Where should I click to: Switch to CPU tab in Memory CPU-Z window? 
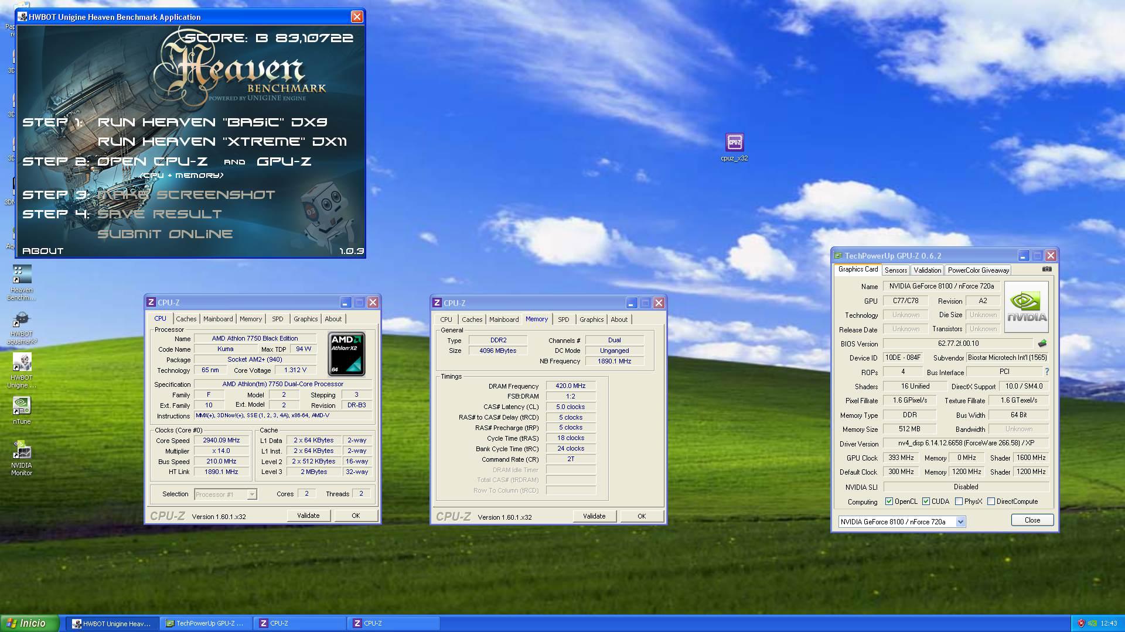(446, 320)
